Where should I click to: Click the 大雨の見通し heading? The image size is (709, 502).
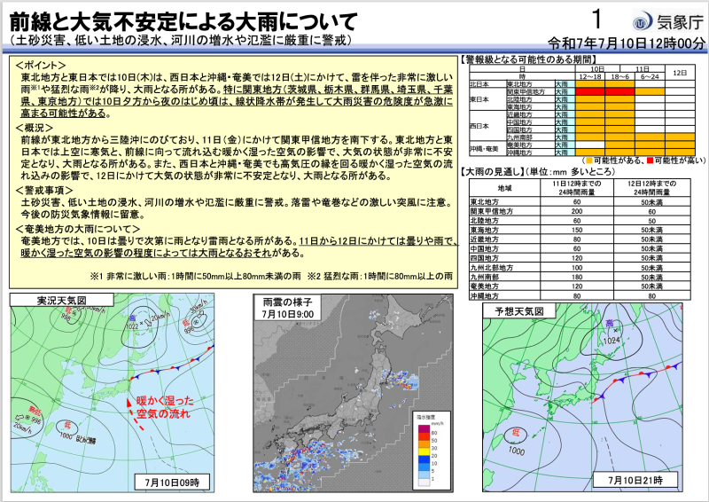(493, 172)
